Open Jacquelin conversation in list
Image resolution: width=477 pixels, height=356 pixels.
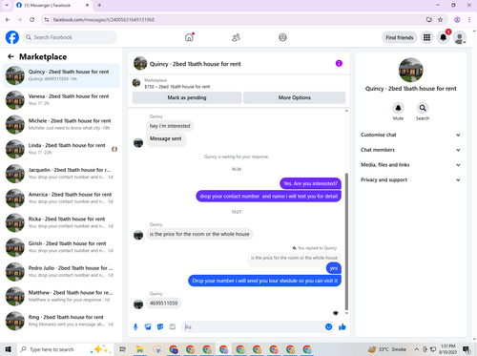61,174
